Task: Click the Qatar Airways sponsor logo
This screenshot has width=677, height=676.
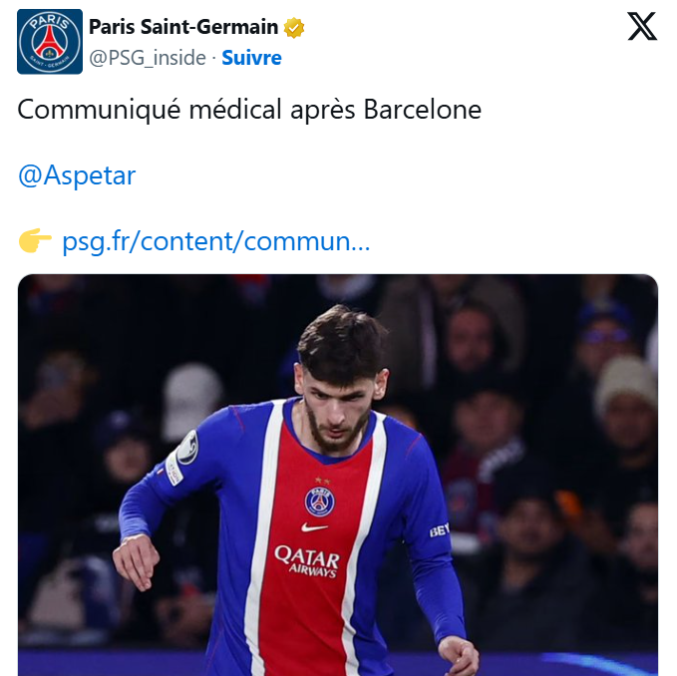Action: pyautogui.click(x=307, y=560)
